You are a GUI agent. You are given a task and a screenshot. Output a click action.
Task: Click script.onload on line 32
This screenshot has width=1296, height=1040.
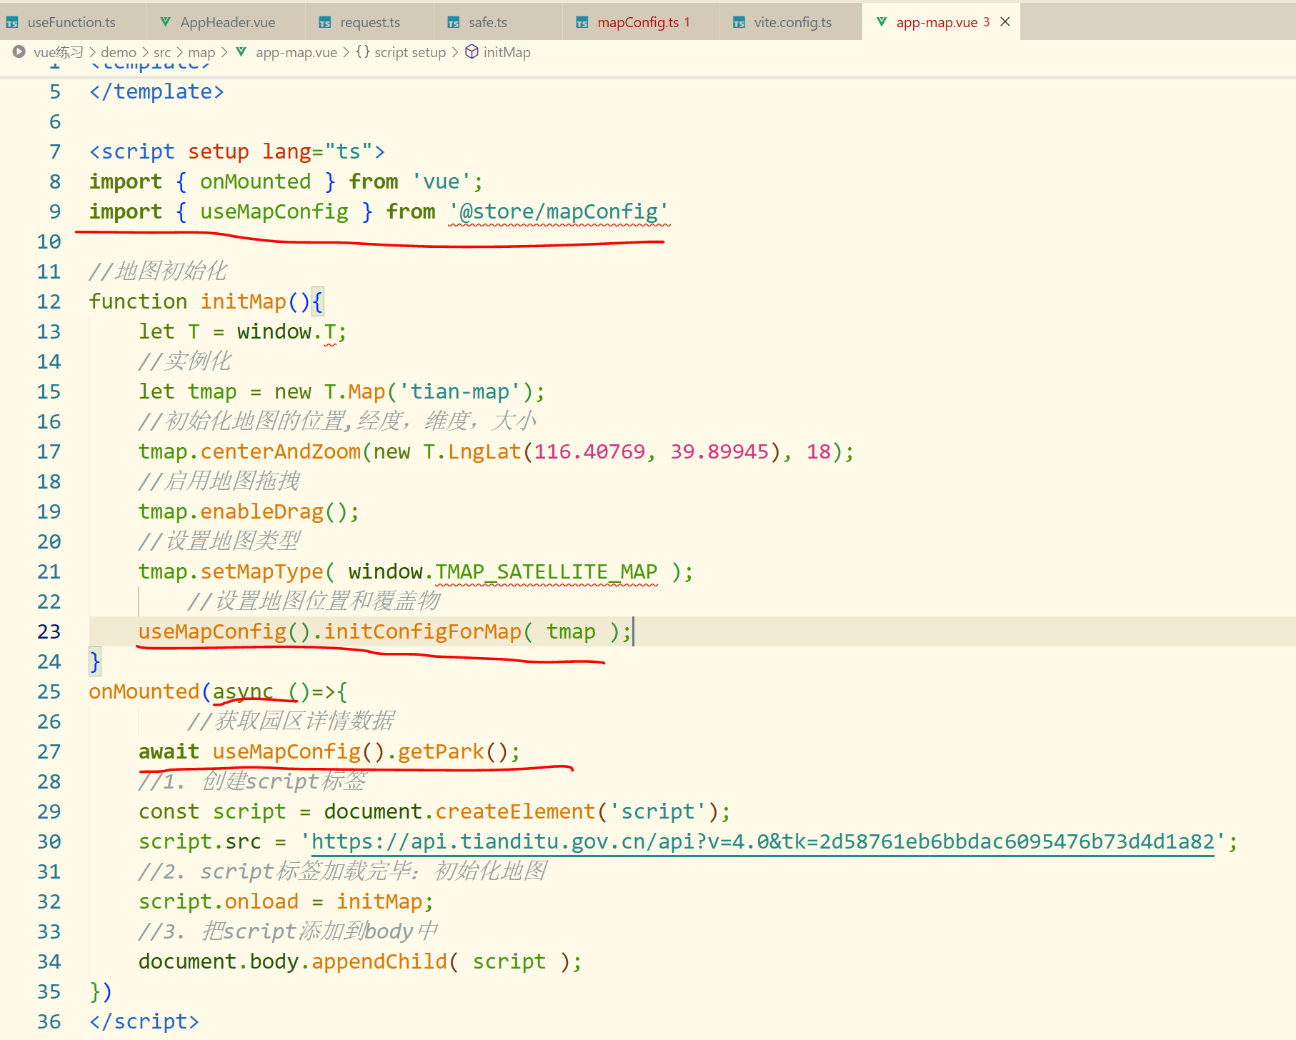point(218,901)
